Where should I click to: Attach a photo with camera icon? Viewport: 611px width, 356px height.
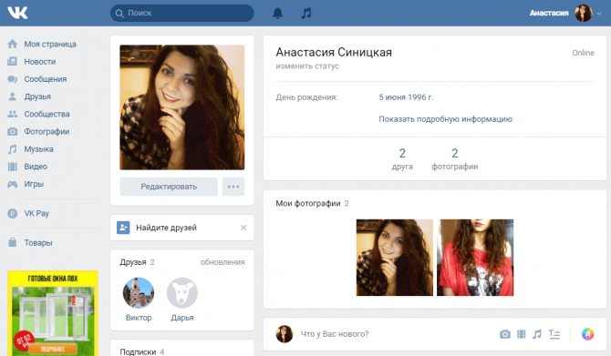click(x=505, y=334)
